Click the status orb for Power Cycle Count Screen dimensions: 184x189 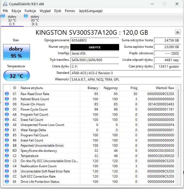(7, 109)
